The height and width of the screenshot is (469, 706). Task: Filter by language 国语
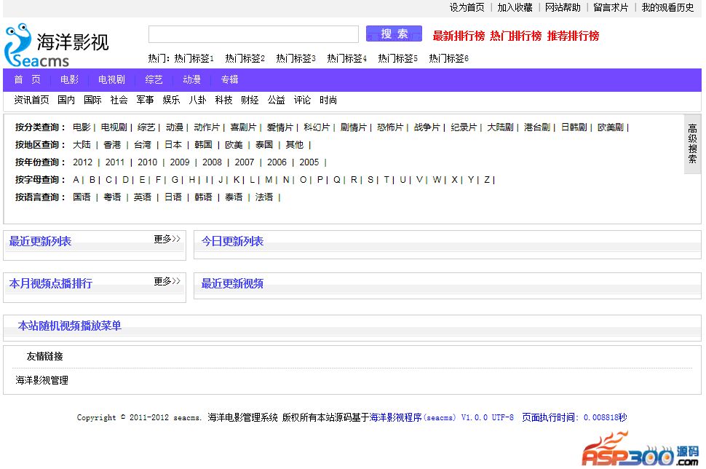[x=82, y=197]
